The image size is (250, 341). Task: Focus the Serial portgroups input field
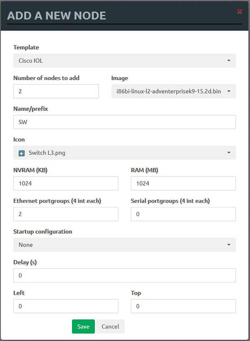coord(183,214)
